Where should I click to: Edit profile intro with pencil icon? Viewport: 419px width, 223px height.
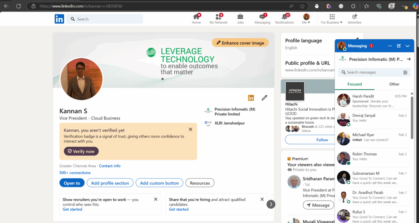point(264,98)
